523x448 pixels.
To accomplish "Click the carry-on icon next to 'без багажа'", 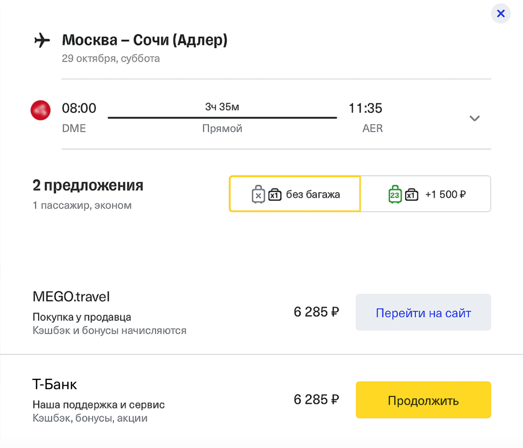I will tap(275, 195).
